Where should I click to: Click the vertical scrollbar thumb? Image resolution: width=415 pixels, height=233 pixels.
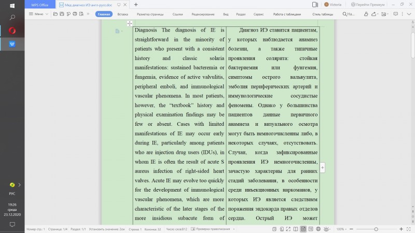pos(412,45)
